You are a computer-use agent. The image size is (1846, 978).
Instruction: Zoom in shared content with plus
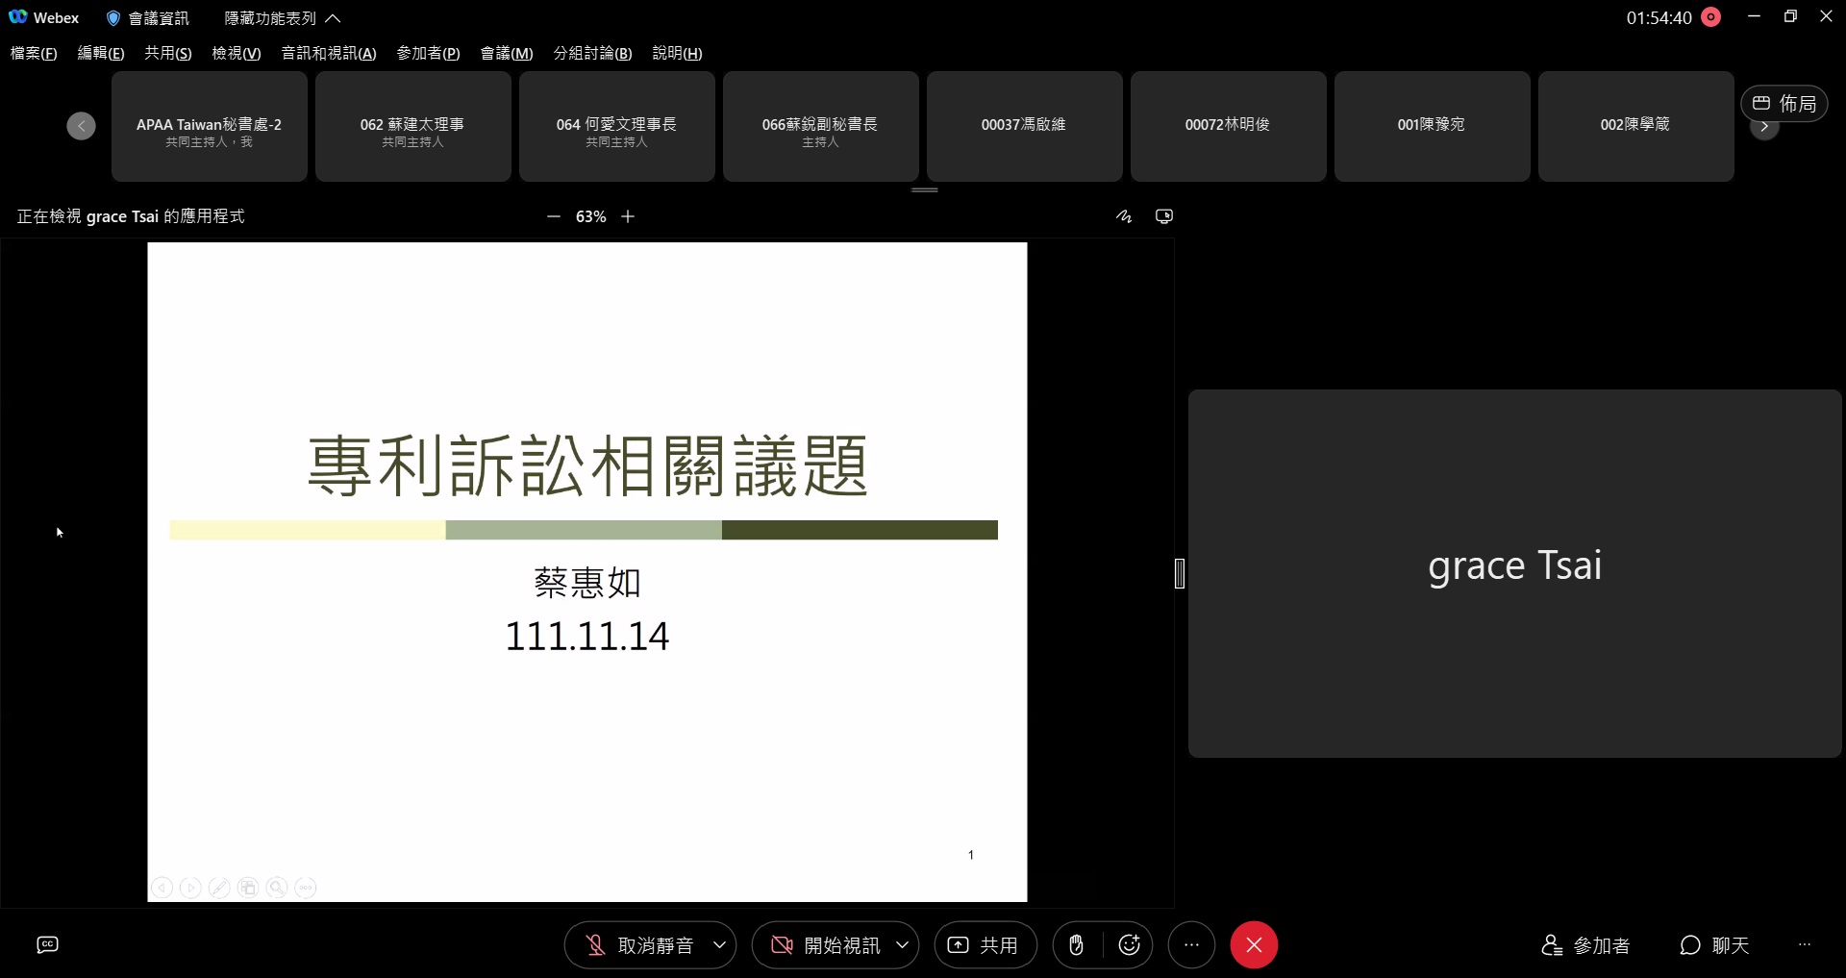(x=628, y=216)
